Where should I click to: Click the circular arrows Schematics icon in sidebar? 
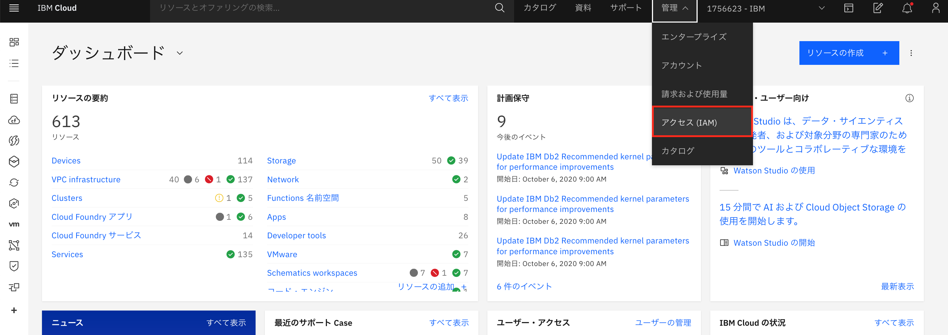(x=14, y=182)
